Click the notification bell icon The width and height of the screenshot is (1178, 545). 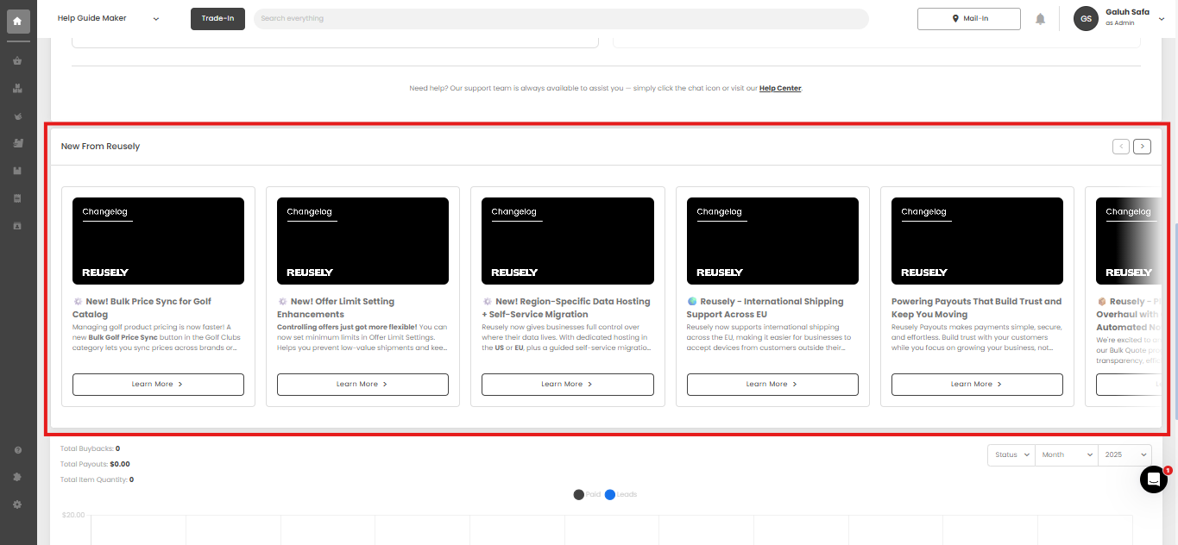1041,19
